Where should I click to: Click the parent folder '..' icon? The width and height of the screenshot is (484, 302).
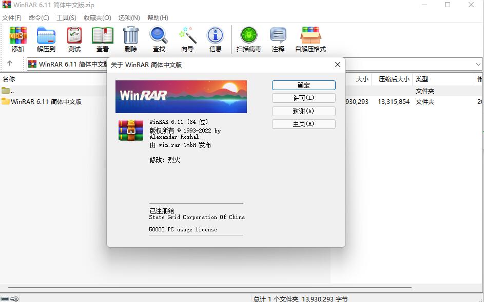click(x=6, y=91)
